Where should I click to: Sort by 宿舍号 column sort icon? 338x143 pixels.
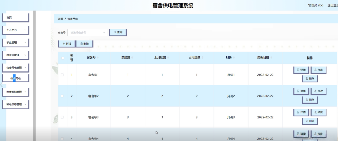(x=98, y=58)
